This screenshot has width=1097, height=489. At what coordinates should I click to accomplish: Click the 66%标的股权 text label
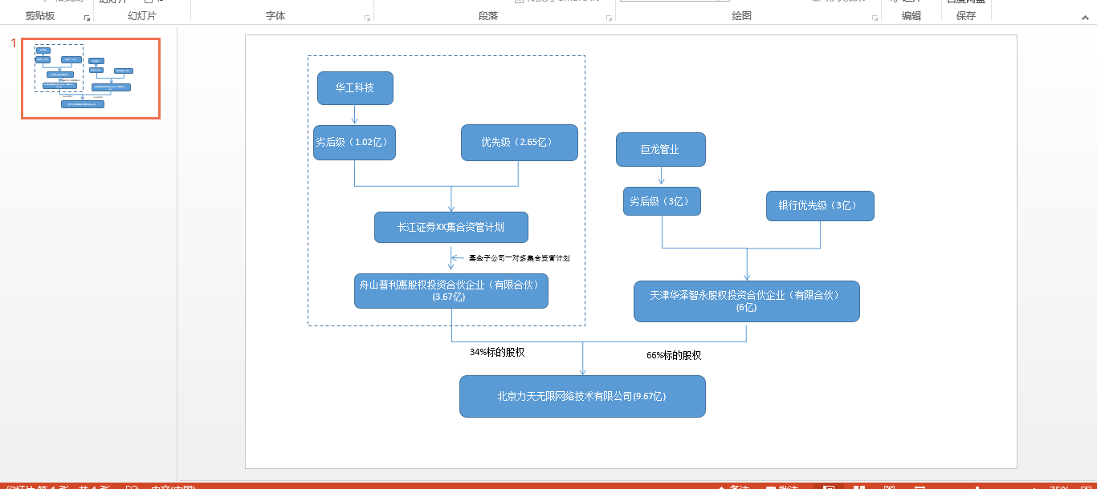674,355
